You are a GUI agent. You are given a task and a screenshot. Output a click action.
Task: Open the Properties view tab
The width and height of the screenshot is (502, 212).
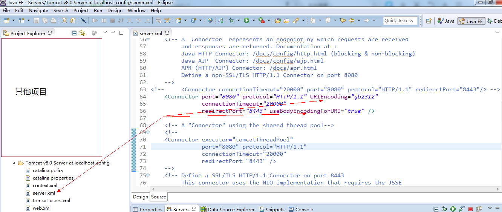(147, 209)
